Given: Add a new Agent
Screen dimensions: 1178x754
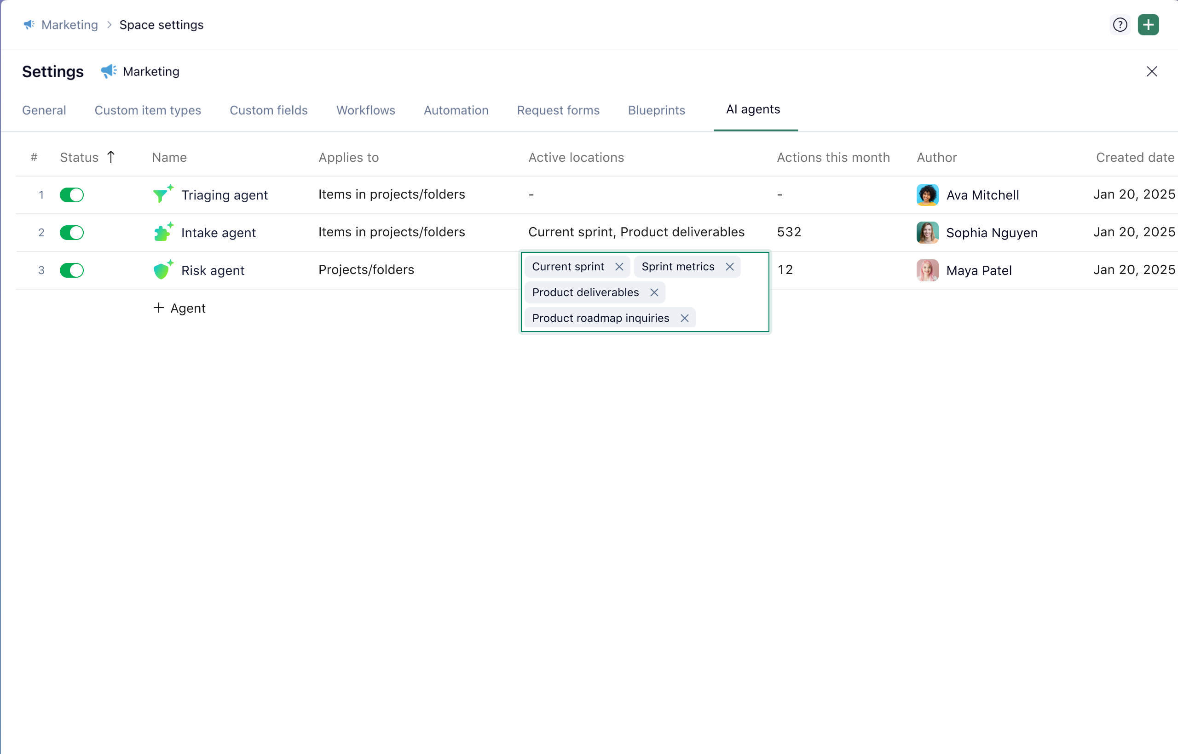Looking at the screenshot, I should [179, 308].
